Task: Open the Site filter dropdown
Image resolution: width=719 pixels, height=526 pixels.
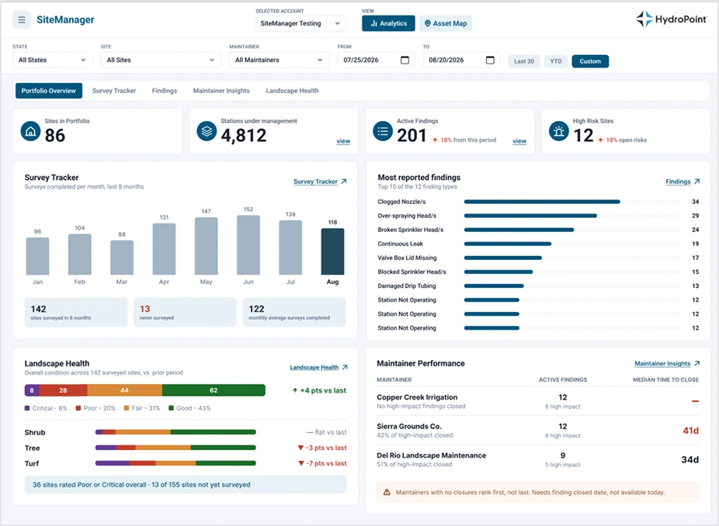Action: (161, 60)
